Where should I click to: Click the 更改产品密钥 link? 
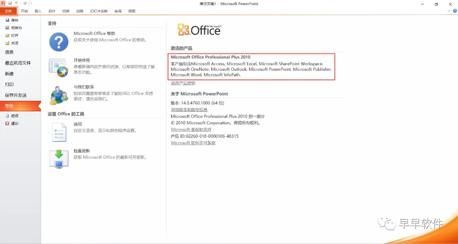(x=183, y=83)
